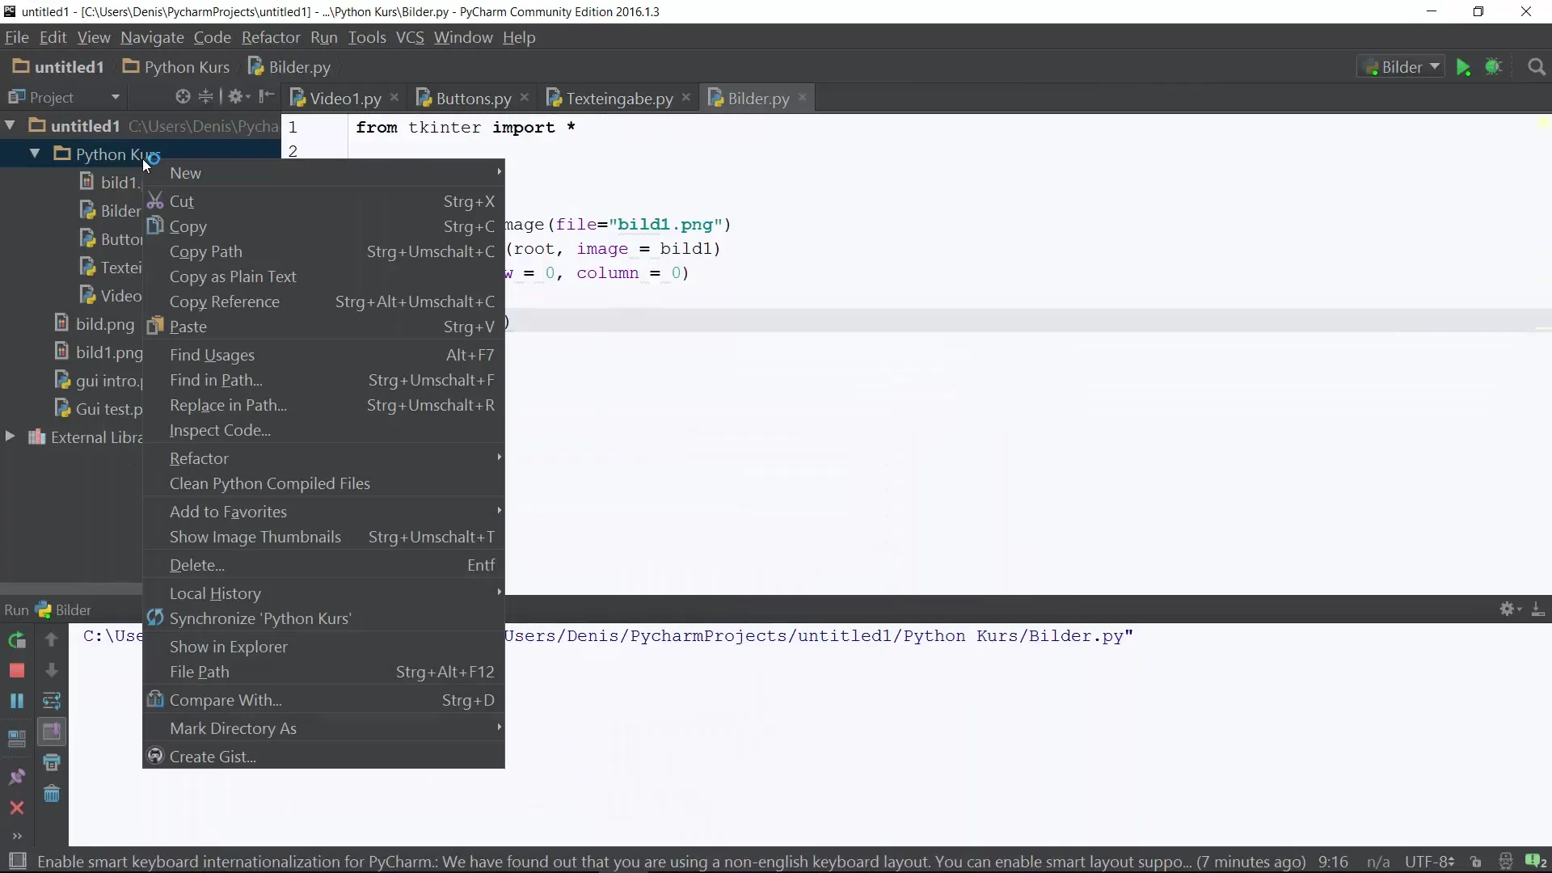Stop the running process red square
This screenshot has width=1552, height=873.
pos(17,671)
